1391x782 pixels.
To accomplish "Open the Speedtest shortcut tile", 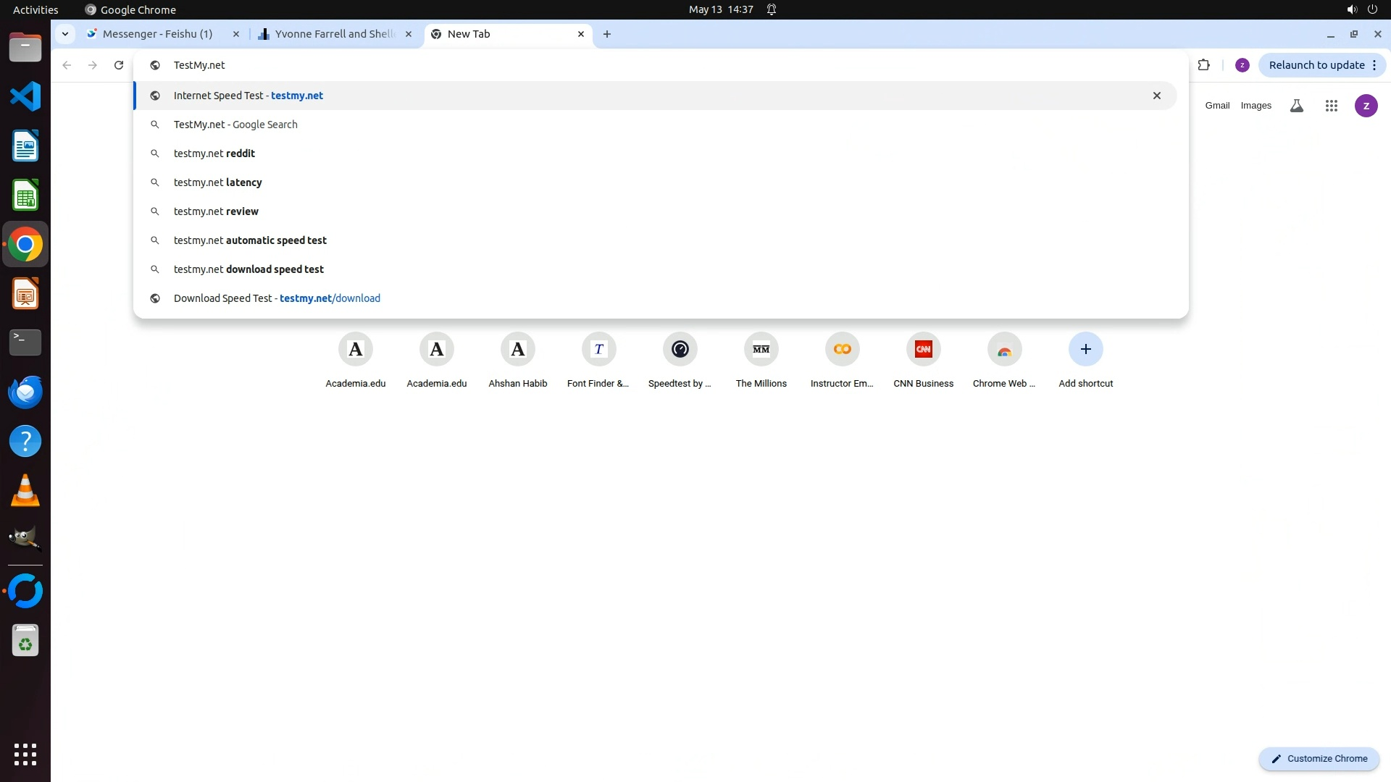I will click(x=680, y=350).
